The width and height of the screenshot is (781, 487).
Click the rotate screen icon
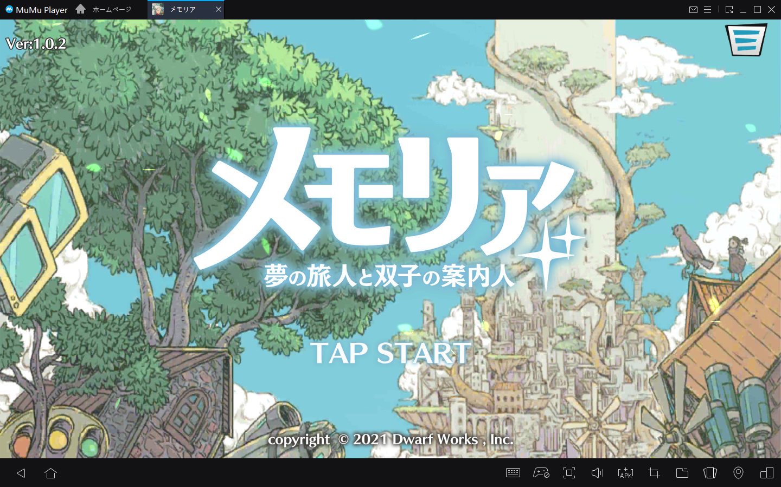pos(710,473)
